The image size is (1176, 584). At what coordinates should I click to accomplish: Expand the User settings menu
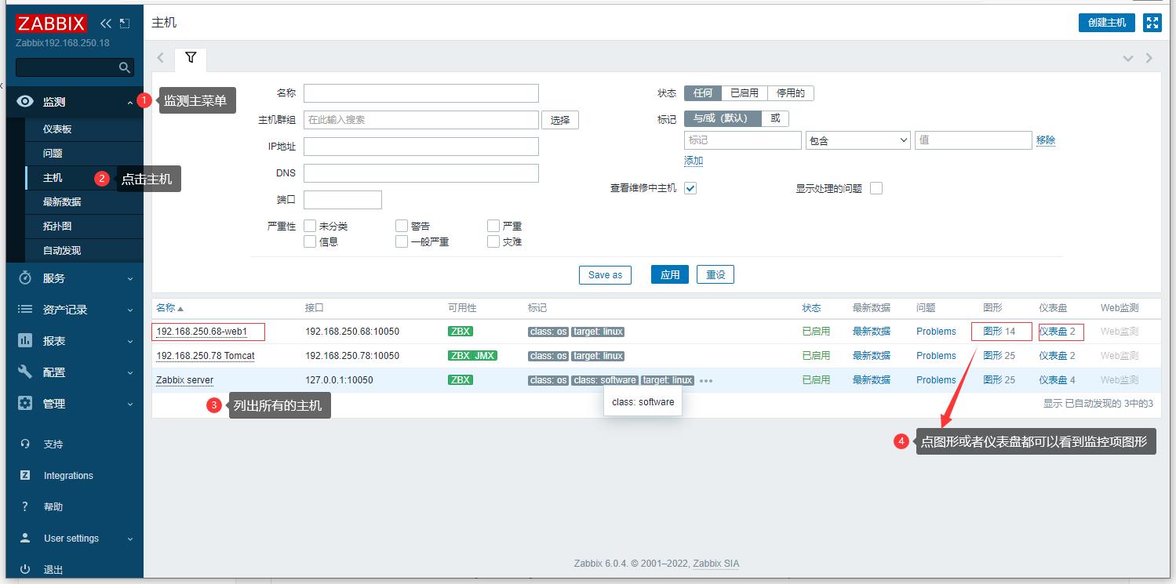(130, 539)
